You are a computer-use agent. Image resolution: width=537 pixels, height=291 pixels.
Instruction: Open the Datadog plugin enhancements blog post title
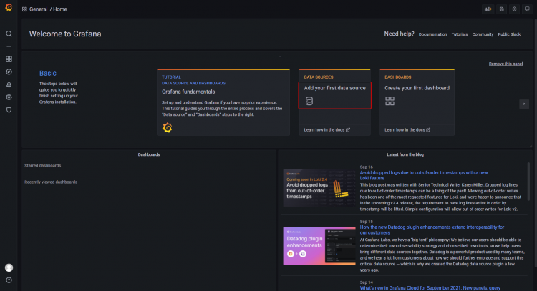click(x=432, y=230)
